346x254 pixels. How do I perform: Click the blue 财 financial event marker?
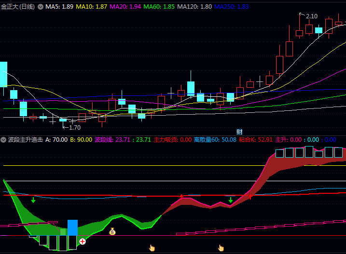tap(239, 132)
